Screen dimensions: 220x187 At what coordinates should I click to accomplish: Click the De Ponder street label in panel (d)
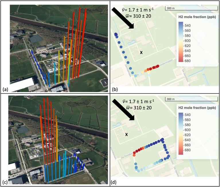click(x=127, y=156)
